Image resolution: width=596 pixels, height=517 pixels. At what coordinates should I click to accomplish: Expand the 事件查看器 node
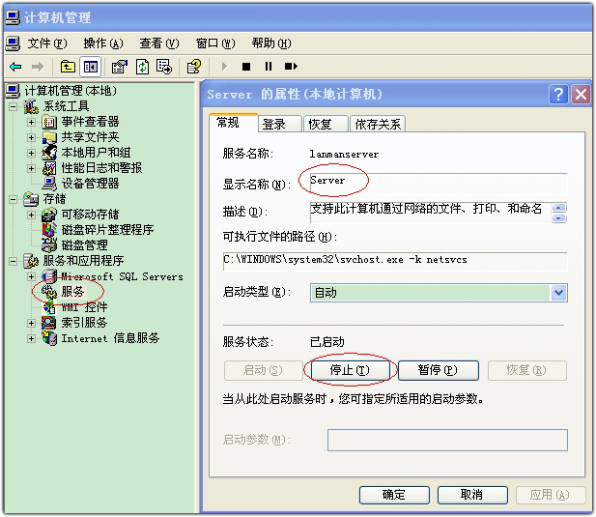(32, 122)
